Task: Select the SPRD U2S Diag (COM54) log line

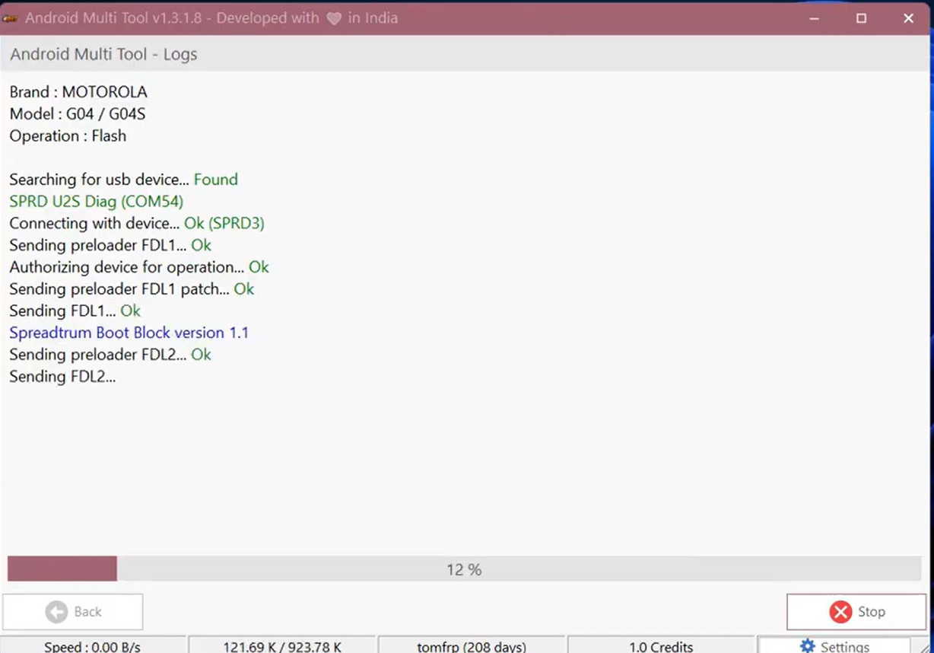Action: coord(96,202)
